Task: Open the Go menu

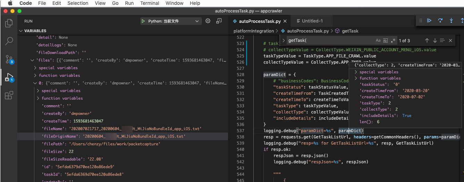Action: point(115,3)
